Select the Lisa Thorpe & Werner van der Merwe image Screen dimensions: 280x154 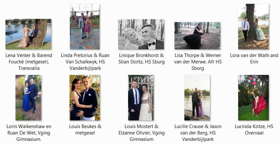(197, 36)
